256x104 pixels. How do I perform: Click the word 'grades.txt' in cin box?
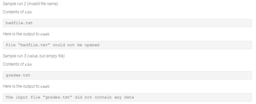tap(18, 75)
